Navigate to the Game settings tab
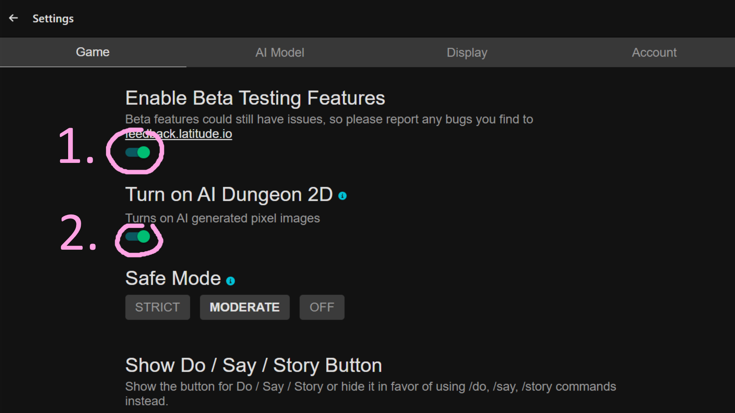 (93, 52)
